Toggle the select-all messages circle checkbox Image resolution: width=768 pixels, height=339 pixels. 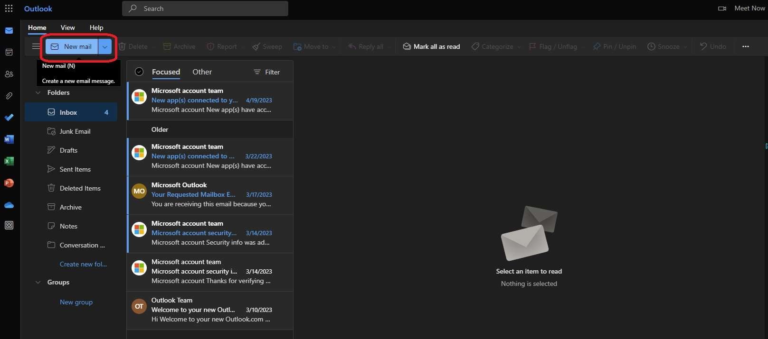pyautogui.click(x=139, y=72)
